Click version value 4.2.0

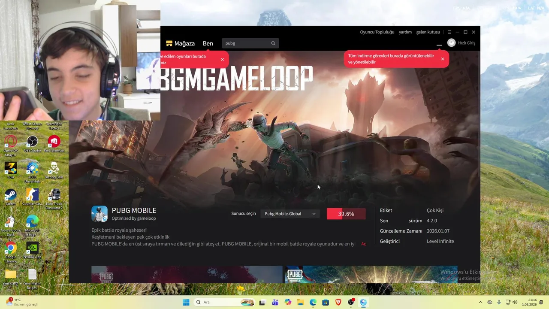(431, 221)
